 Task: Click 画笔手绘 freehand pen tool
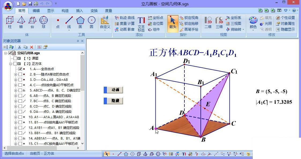[x=189, y=29]
